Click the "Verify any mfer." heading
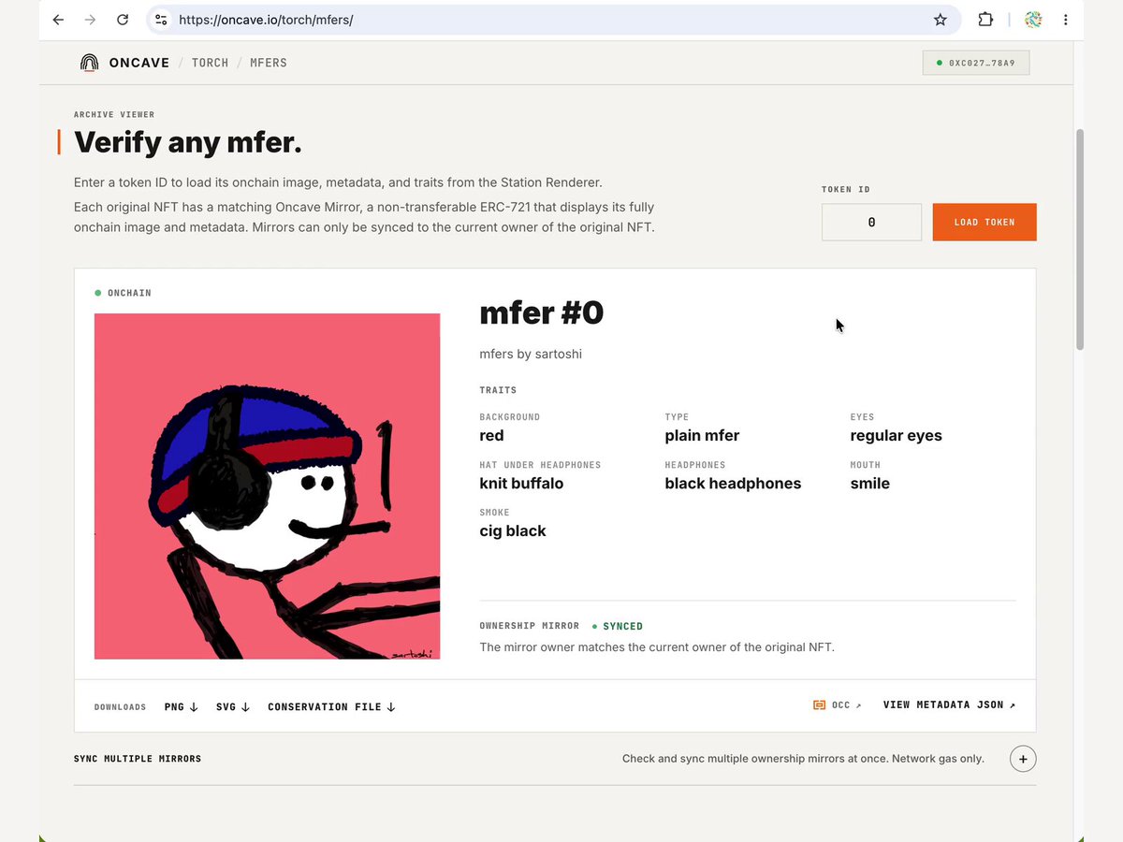 pos(188,143)
